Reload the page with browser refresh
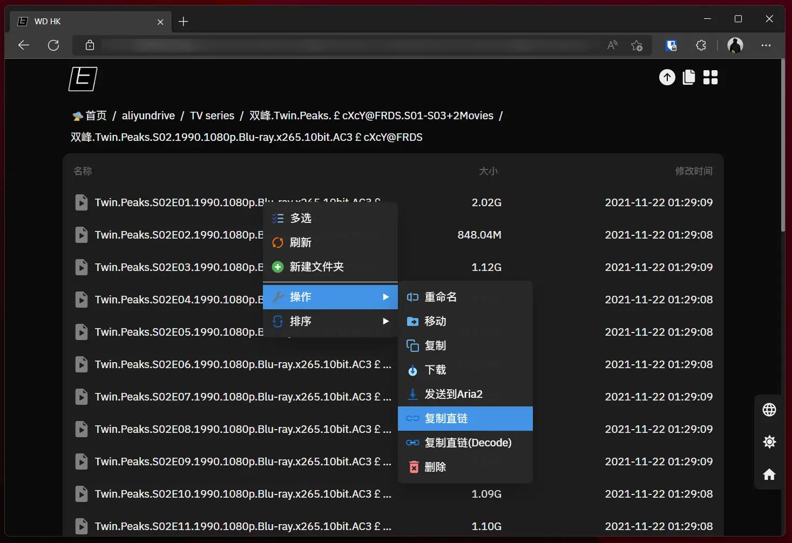 [x=53, y=45]
